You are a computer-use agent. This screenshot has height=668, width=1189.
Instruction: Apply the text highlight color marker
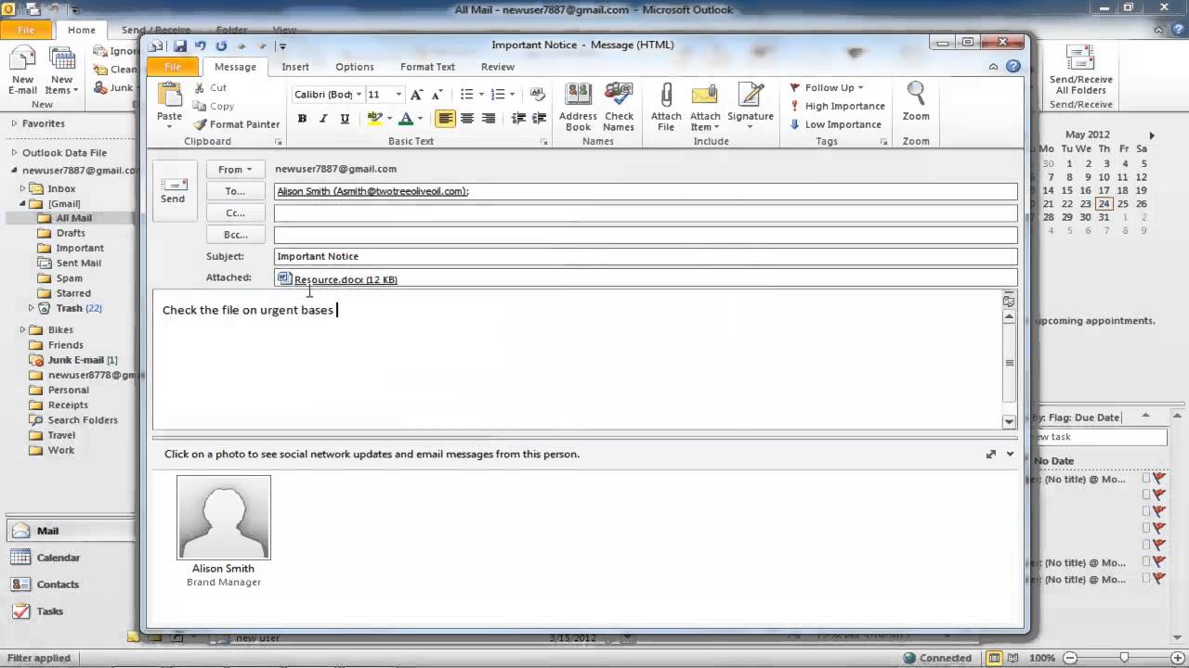[374, 119]
